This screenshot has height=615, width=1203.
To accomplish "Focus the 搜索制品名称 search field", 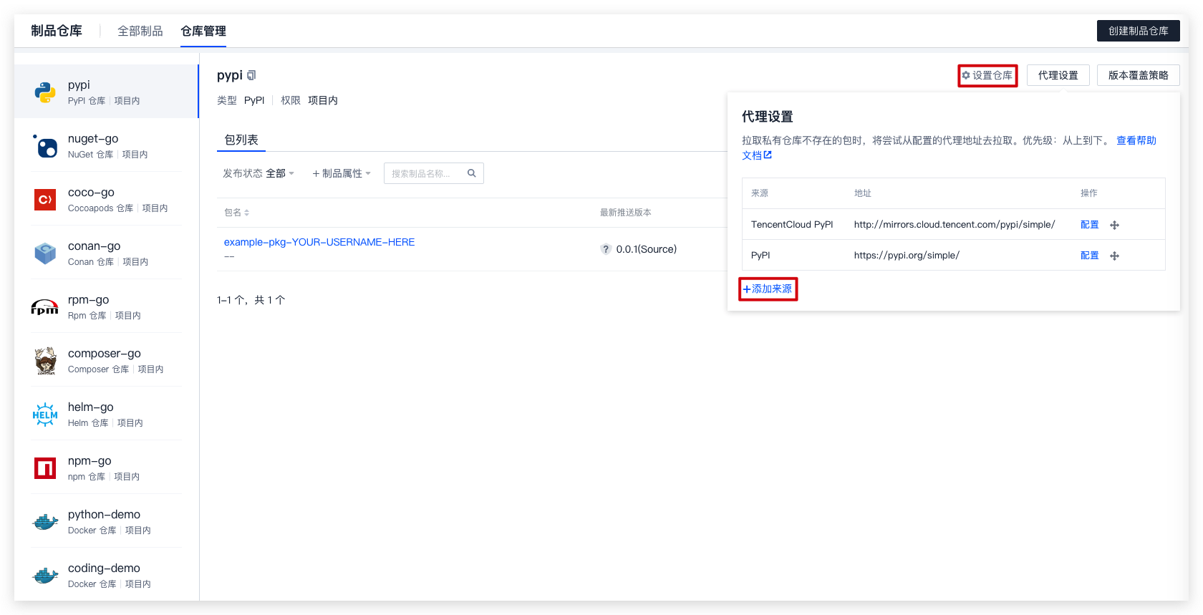I will click(434, 173).
